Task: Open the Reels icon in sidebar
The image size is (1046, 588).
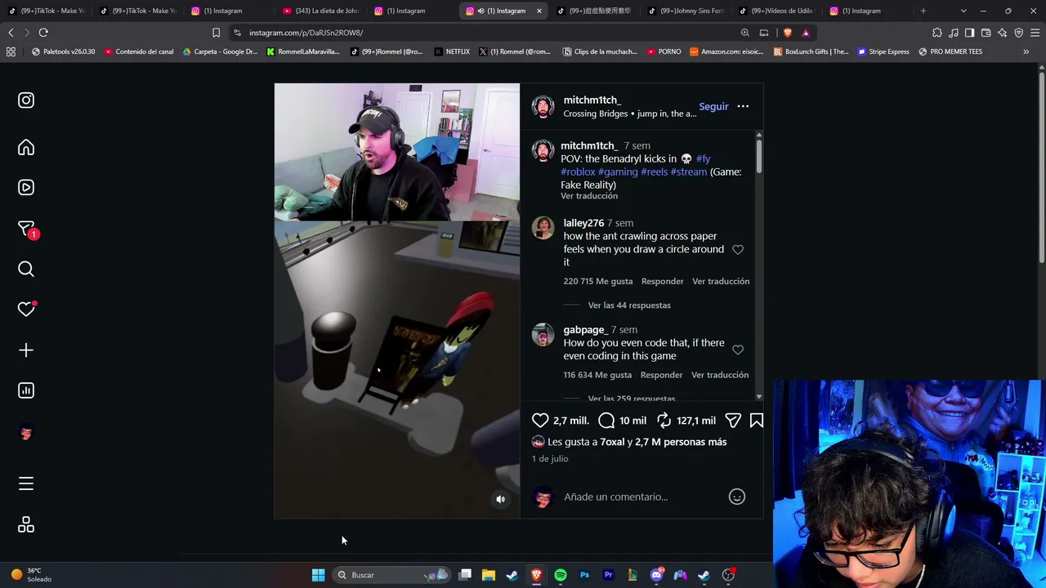Action: coord(26,187)
